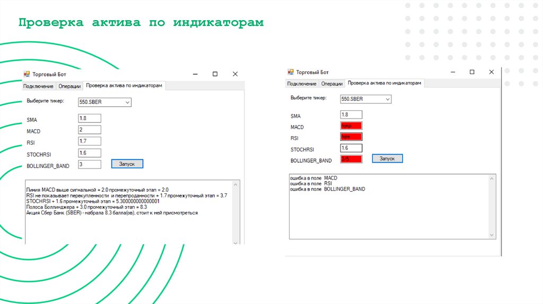The image size is (543, 304).
Task: Expand the 550.SBER ticker dropdown in right window
Action: pos(388,99)
